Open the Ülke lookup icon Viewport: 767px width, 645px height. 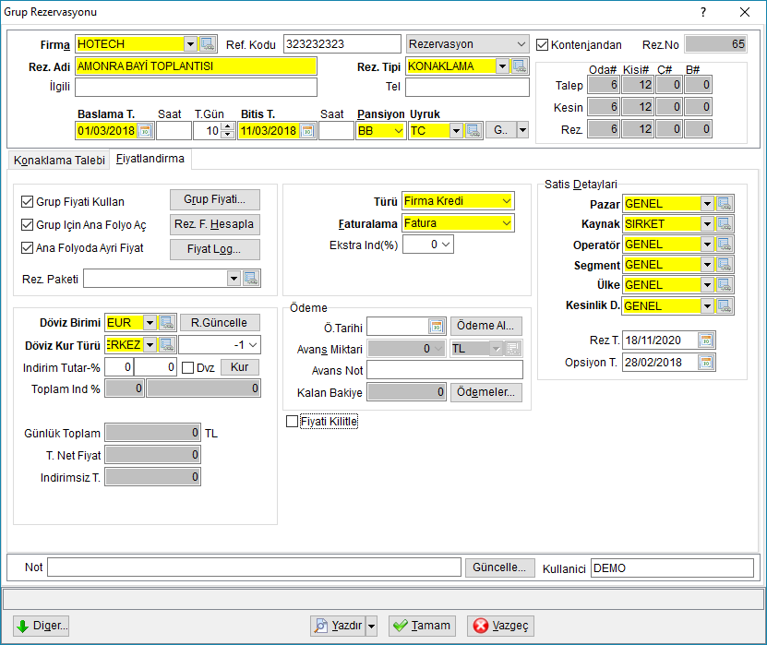pyautogui.click(x=725, y=284)
